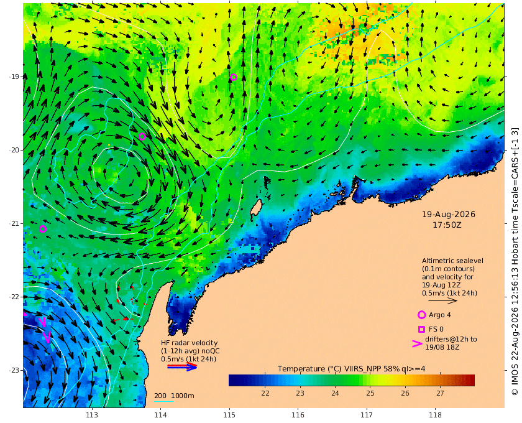Click the cyan 200 m depth contour legend line

click(163, 402)
